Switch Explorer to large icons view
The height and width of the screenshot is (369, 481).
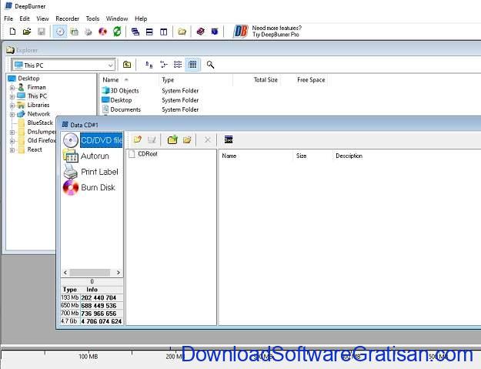[x=149, y=65]
